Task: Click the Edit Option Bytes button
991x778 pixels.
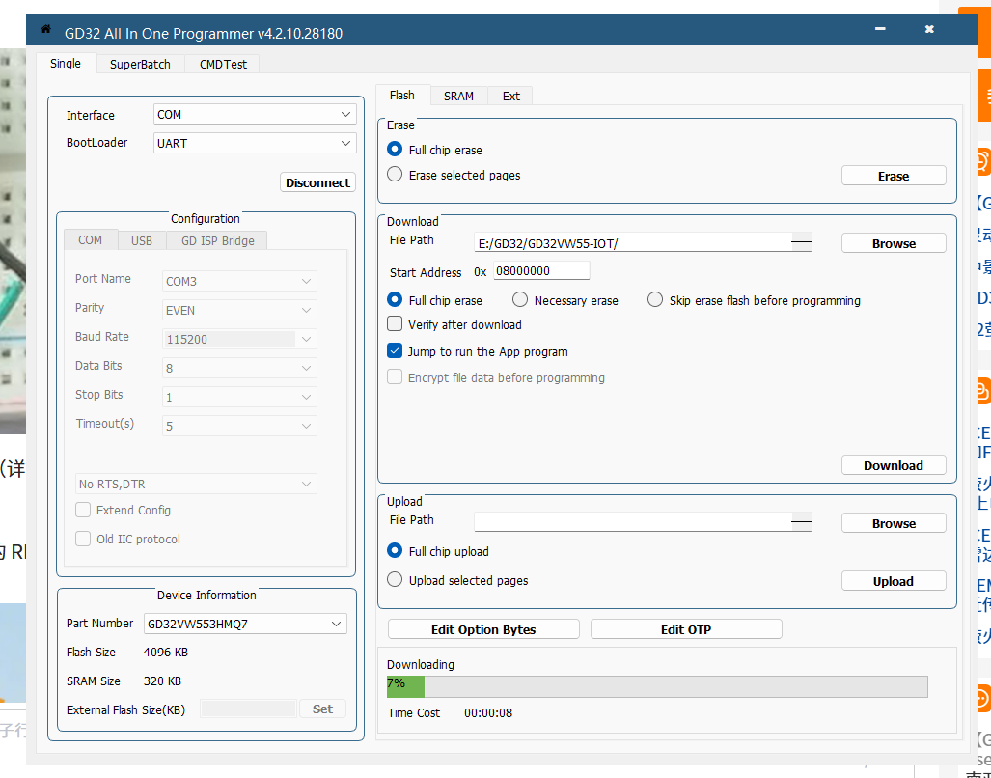Action: (x=483, y=629)
